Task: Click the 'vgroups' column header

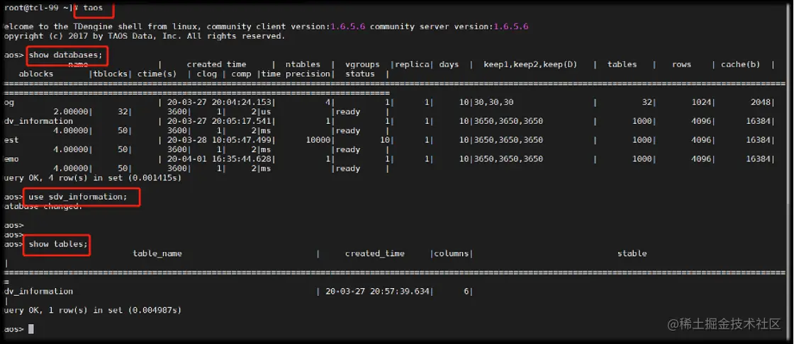Action: coord(362,64)
